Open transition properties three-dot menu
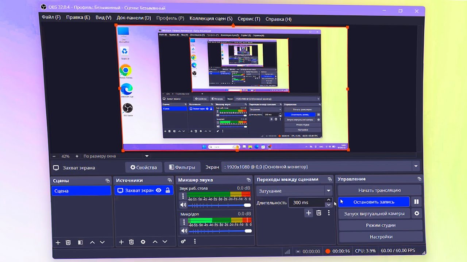This screenshot has width=467, height=262. pyautogui.click(x=329, y=213)
